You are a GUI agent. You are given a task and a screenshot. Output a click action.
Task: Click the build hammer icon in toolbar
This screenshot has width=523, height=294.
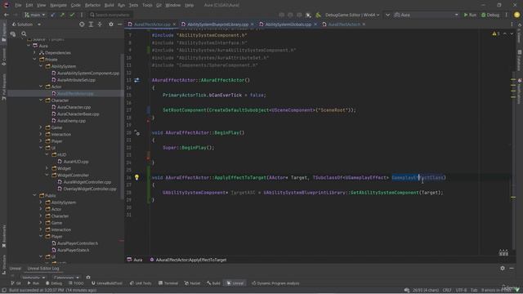coord(318,15)
